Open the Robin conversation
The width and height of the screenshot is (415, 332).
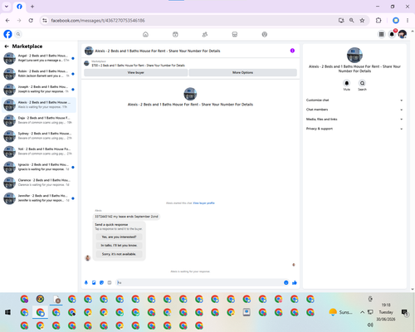coord(39,74)
